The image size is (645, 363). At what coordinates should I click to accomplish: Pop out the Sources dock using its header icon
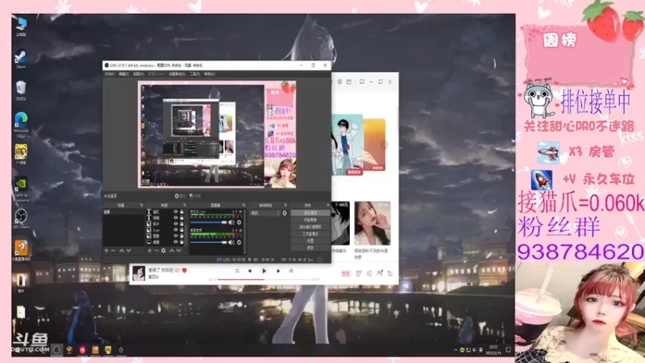(185, 205)
